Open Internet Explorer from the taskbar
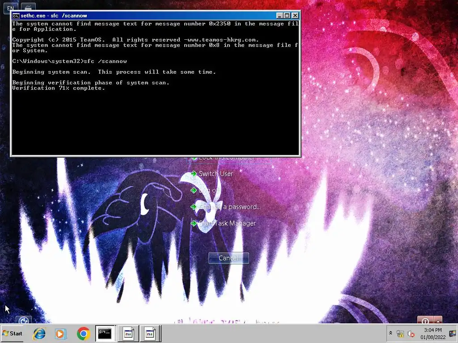The image size is (458, 343). [39, 333]
